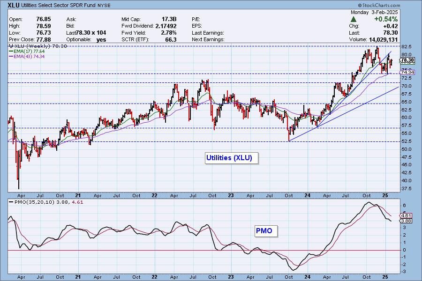The width and height of the screenshot is (422, 281).
Task: Click the 4.61 tag on PMO axis
Action: pos(406,215)
